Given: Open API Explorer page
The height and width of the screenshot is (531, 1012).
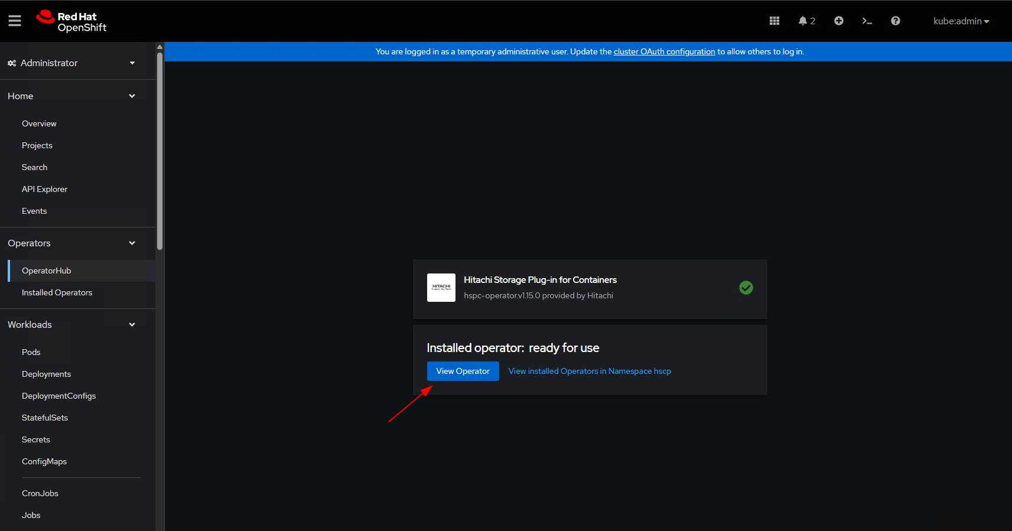Looking at the screenshot, I should (x=44, y=189).
